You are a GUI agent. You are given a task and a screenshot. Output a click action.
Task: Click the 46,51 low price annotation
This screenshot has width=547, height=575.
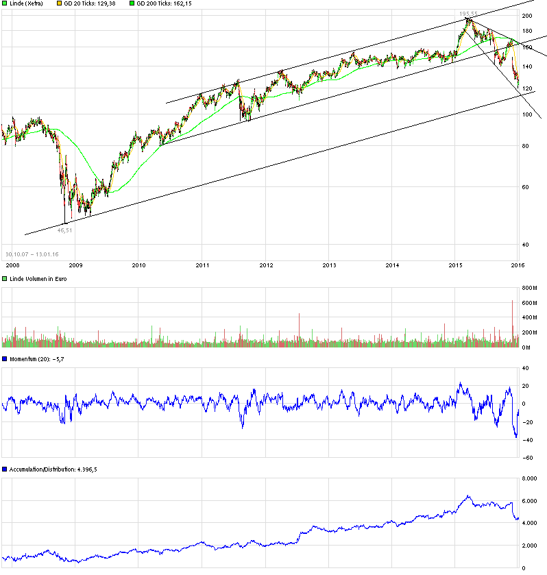click(x=65, y=230)
